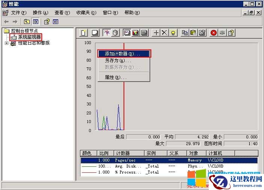
Task: Click the 图形时间 value field 1:40
Action: [x=241, y=144]
